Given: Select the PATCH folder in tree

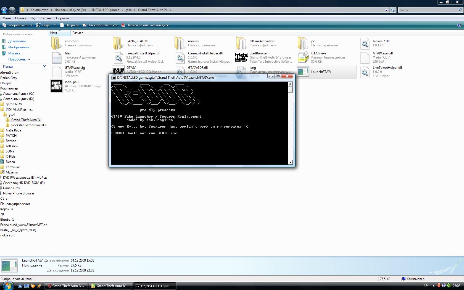Looking at the screenshot, I should tap(11, 136).
